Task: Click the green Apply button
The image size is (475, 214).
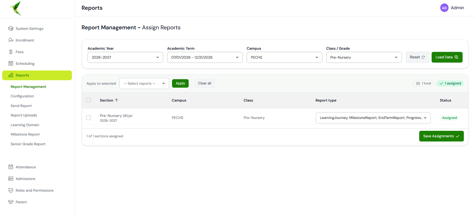Action: click(x=180, y=83)
